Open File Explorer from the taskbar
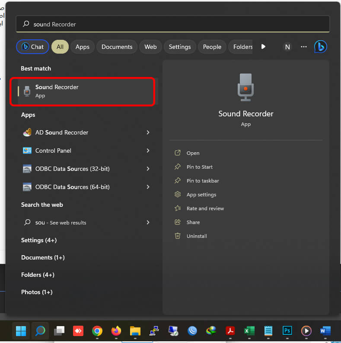Viewport: 341px width, 343px height. 135,331
